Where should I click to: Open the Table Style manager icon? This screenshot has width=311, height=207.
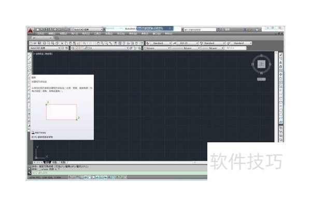[201, 43]
